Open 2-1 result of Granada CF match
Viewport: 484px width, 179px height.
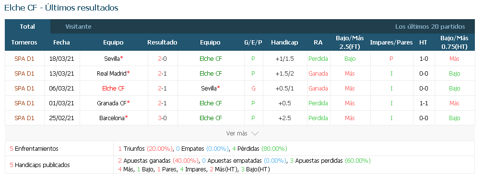(162, 103)
